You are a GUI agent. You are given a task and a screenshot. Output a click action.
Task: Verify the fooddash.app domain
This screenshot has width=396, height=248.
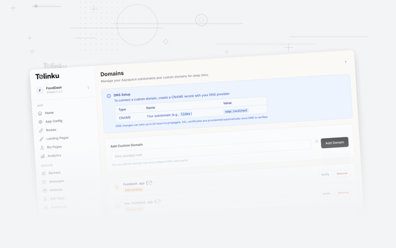coord(325,174)
